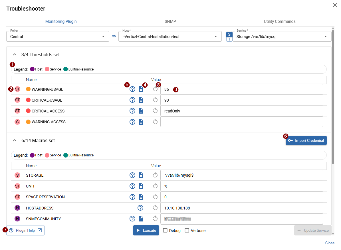Enable the Debug checkbox
The width and height of the screenshot is (341, 250).
[x=165, y=231]
